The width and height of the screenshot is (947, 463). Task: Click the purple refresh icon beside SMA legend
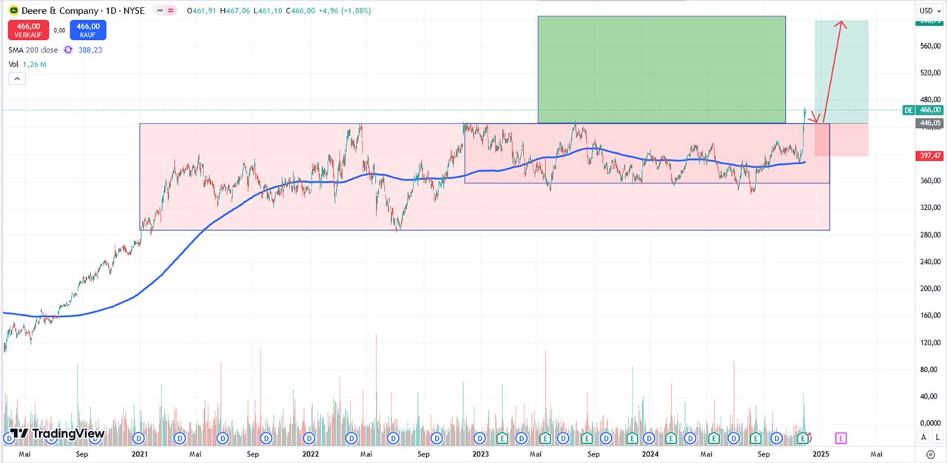point(68,50)
